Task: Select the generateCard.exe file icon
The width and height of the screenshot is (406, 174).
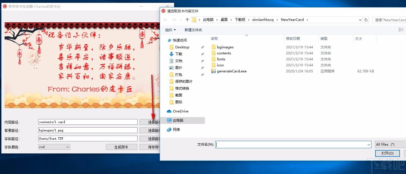Action: [213, 71]
